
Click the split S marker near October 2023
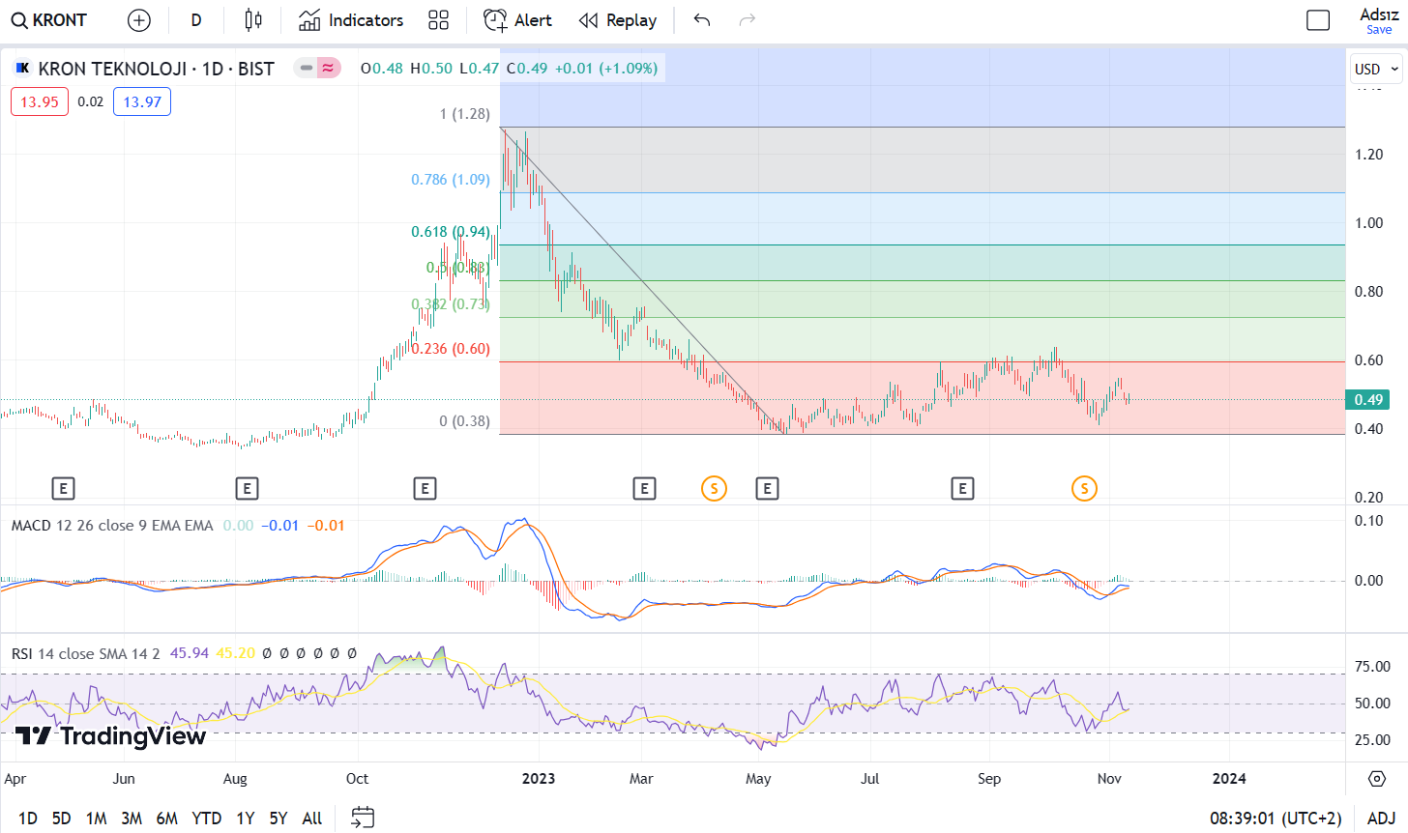pyautogui.click(x=1084, y=489)
